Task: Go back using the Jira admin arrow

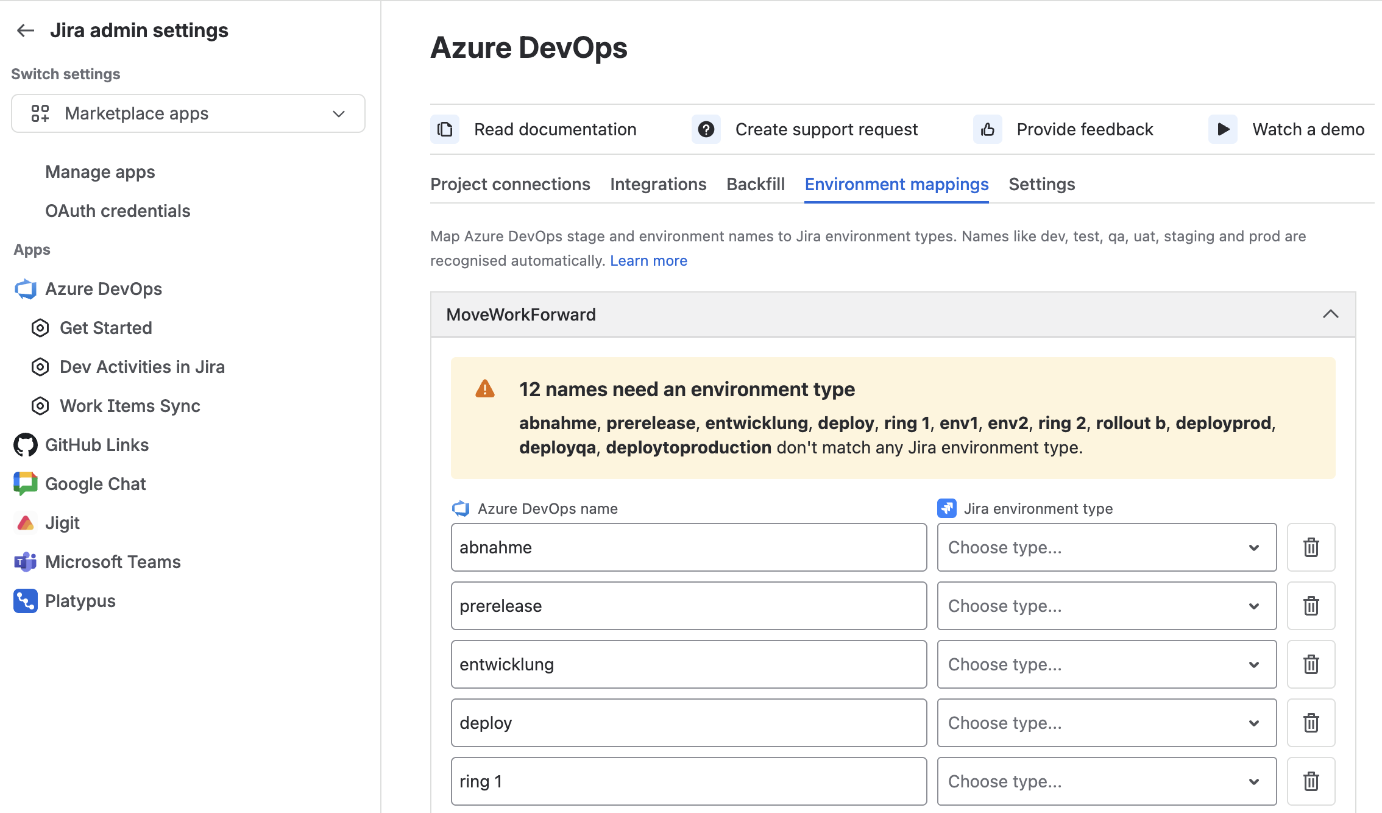Action: point(26,30)
